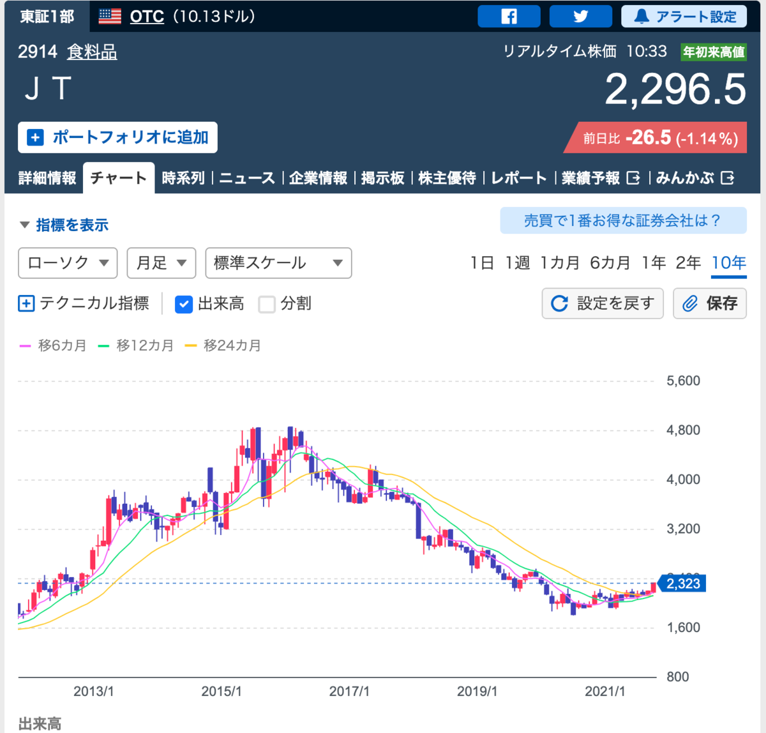Click the 出来高 section heading below the chart
The image size is (766, 733).
(x=40, y=723)
